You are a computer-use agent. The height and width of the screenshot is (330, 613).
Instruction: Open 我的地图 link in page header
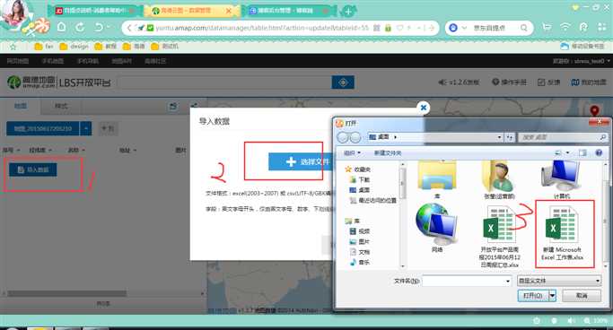click(x=589, y=82)
